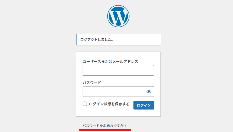Click the question mark ending the forgot-password link
This screenshot has width=233, height=132.
tap(125, 126)
